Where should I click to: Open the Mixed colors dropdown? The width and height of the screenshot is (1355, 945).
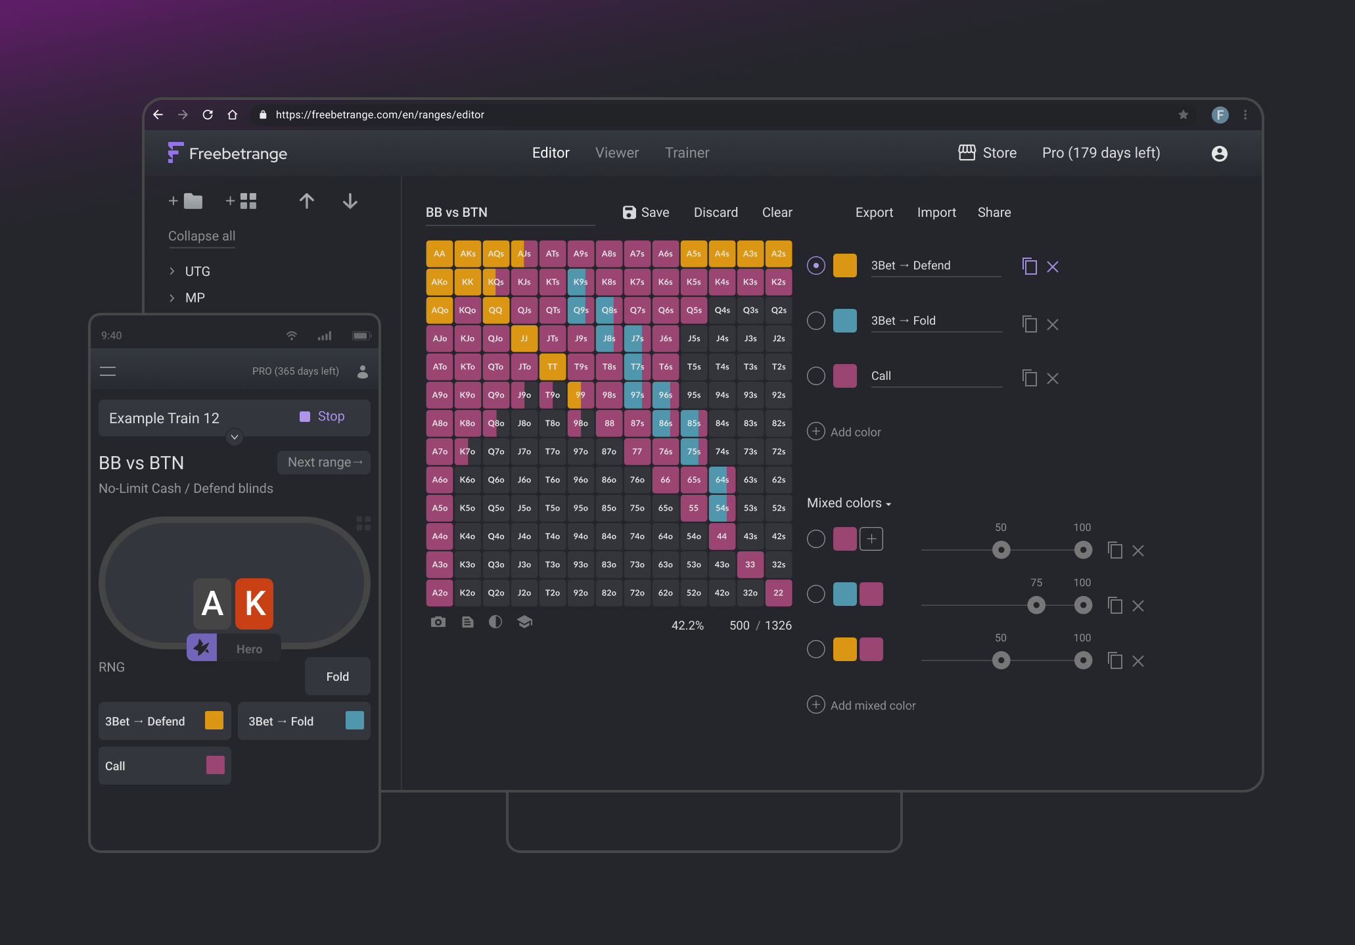coord(849,503)
